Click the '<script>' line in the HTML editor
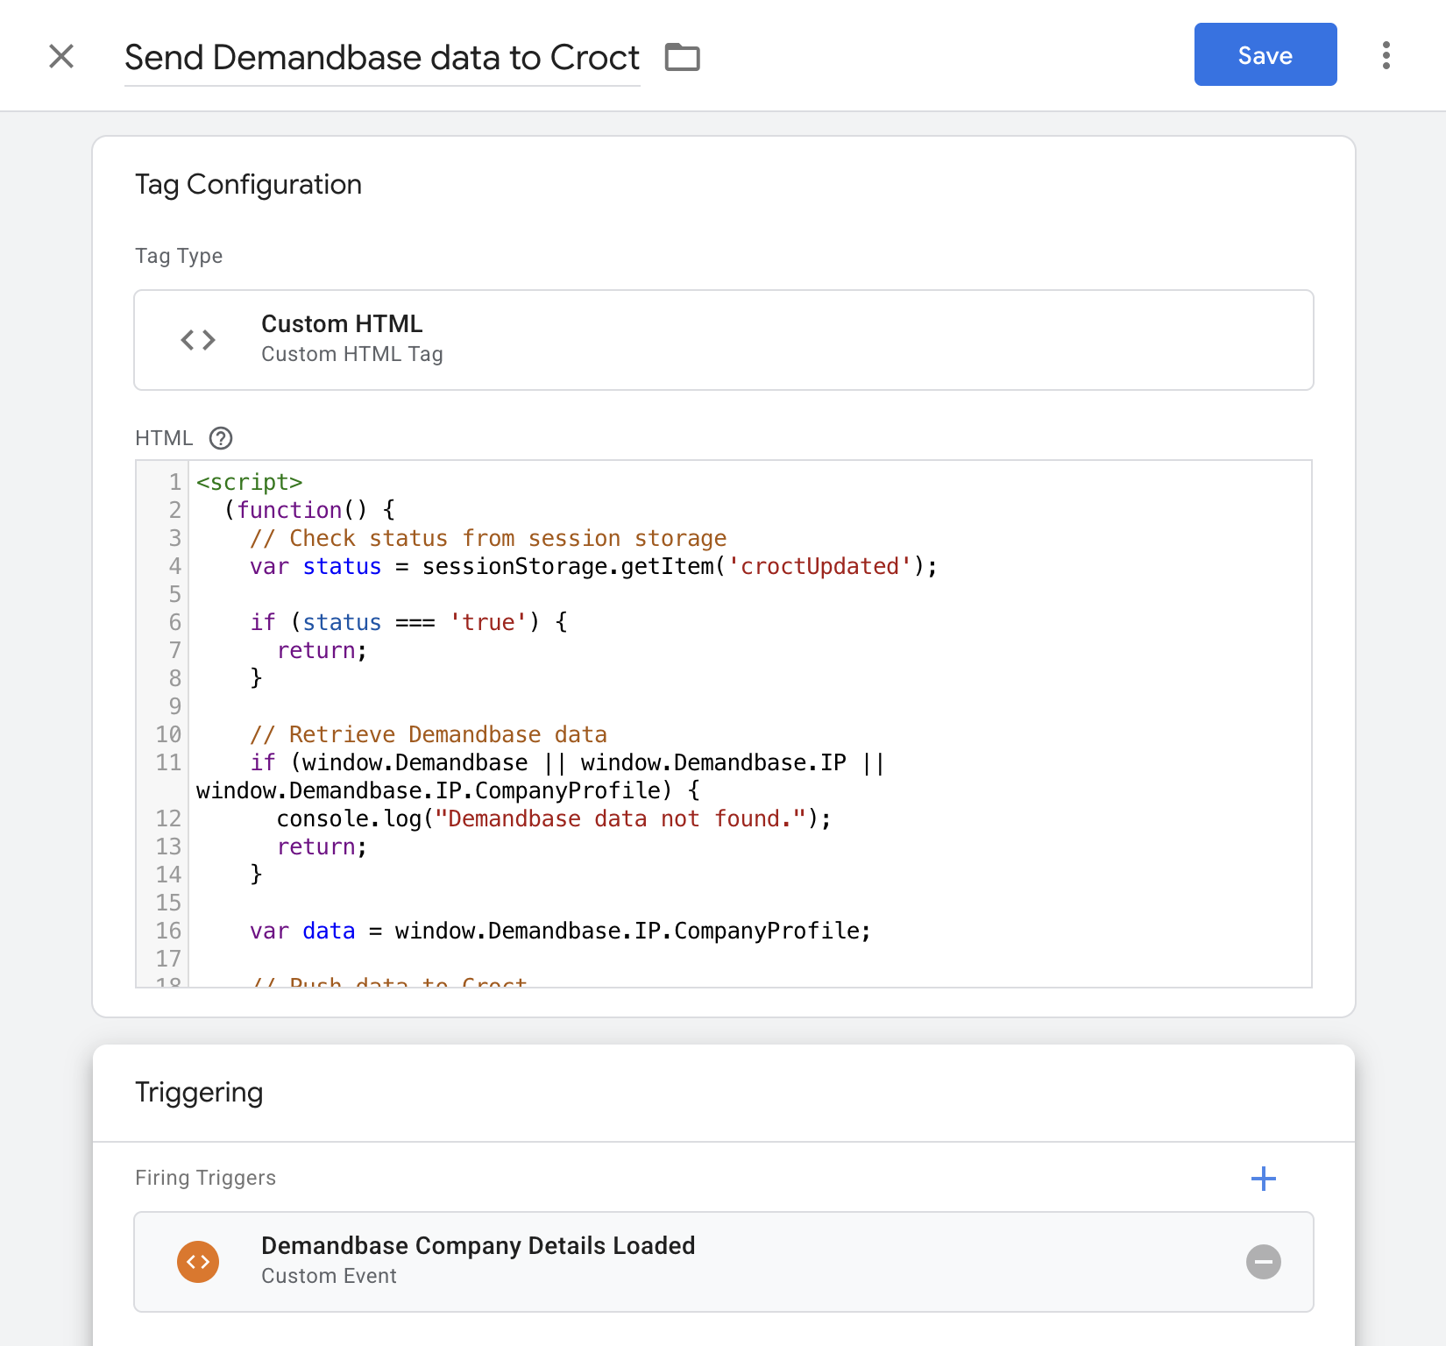 point(250,482)
